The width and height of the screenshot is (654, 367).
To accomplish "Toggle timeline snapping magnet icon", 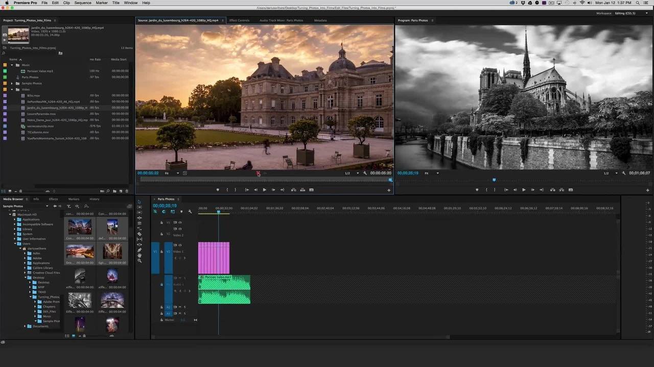I will (163, 212).
